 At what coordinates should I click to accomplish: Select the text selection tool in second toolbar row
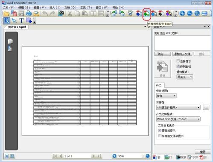point(7,21)
